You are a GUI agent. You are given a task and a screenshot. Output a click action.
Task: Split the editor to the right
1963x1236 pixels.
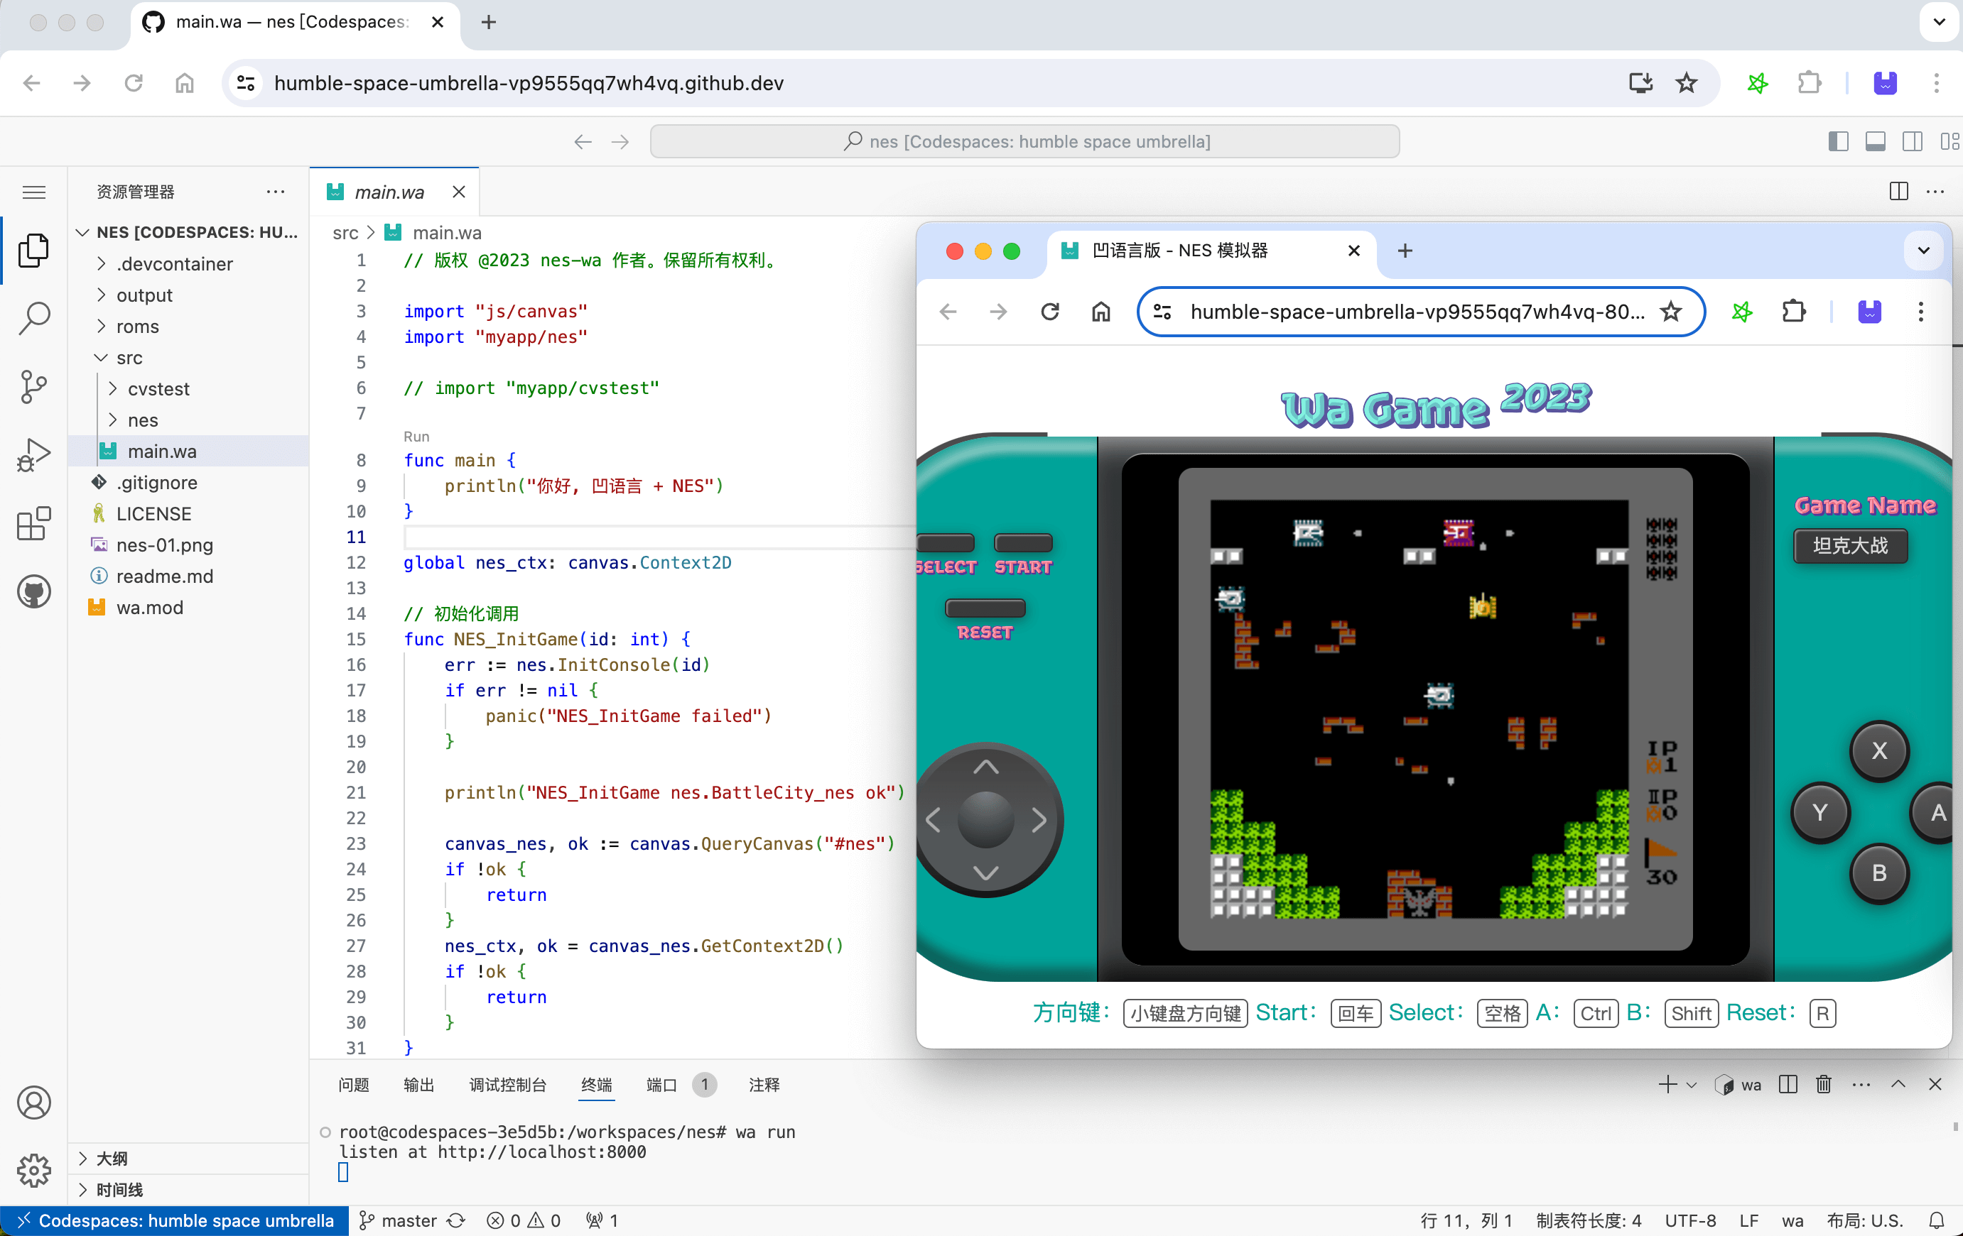1898,192
